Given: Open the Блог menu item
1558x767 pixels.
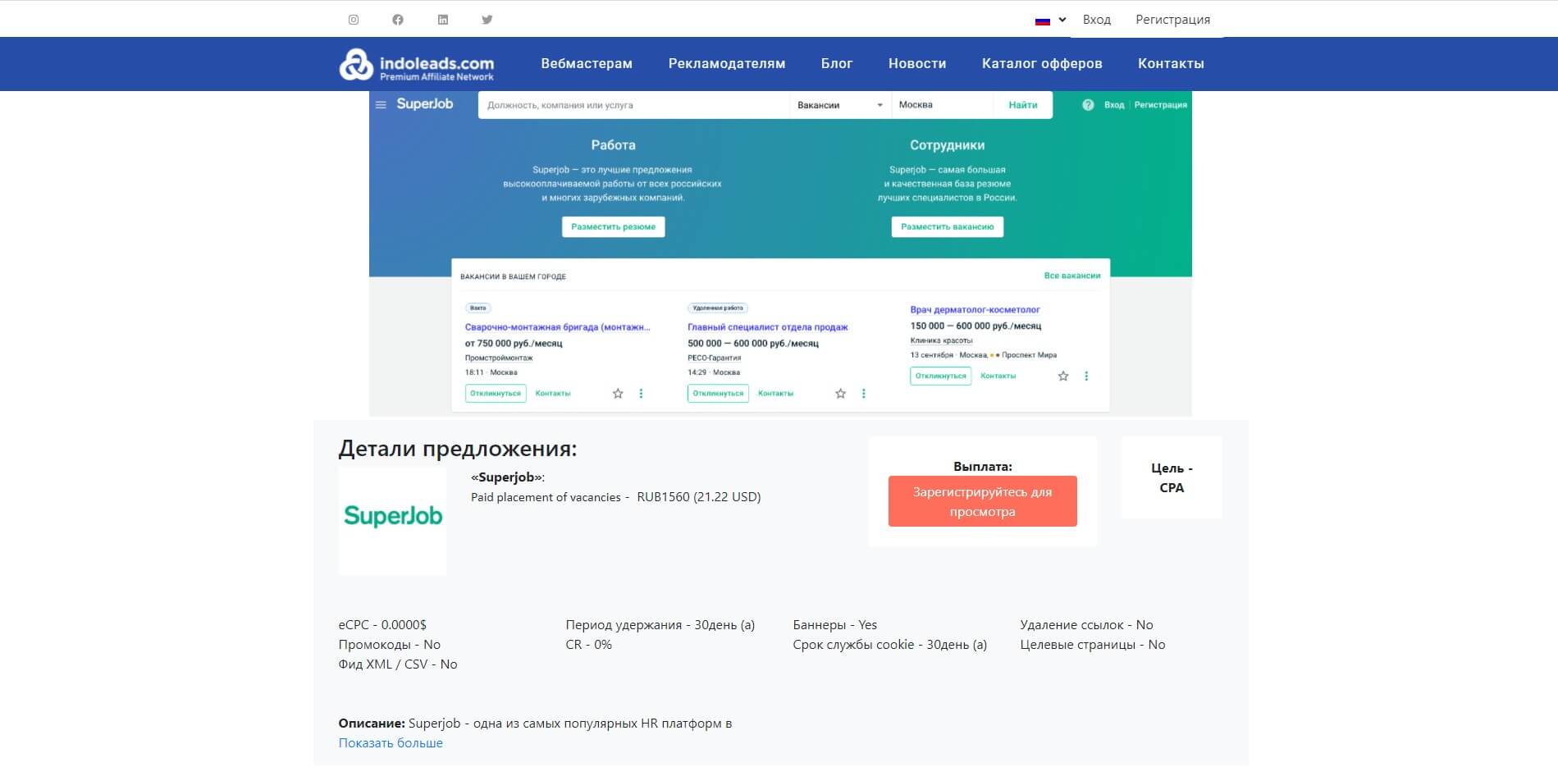Looking at the screenshot, I should click(837, 63).
